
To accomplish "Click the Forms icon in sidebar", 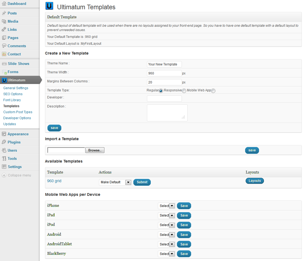I will click(4, 72).
